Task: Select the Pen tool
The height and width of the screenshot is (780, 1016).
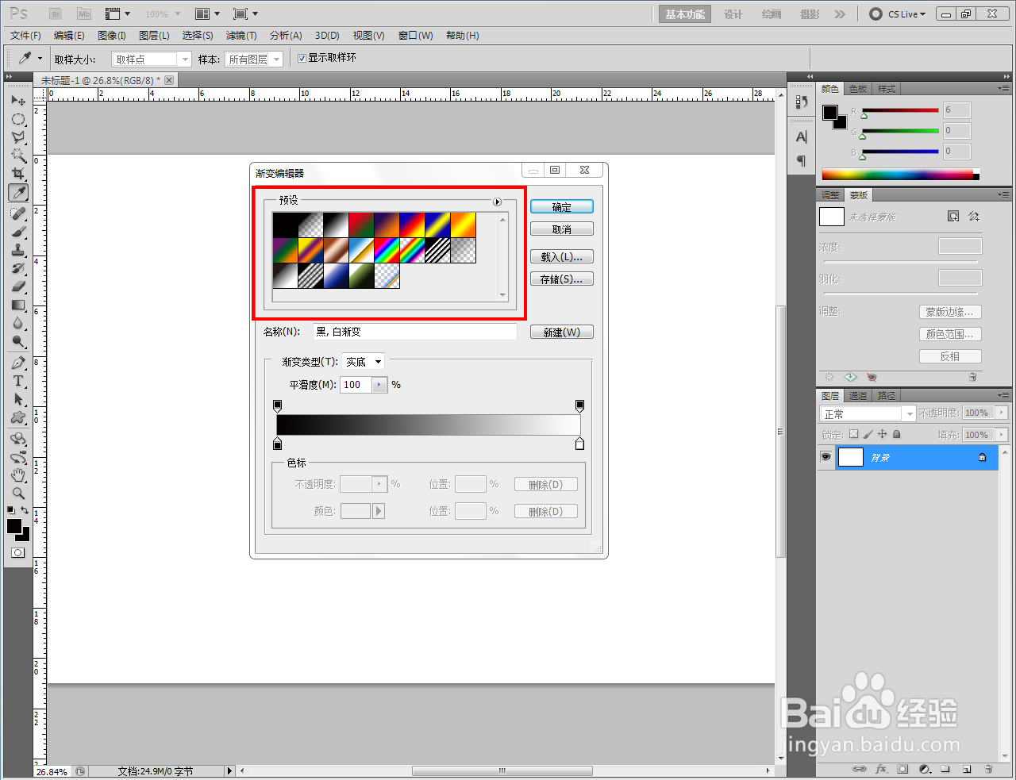Action: 18,363
